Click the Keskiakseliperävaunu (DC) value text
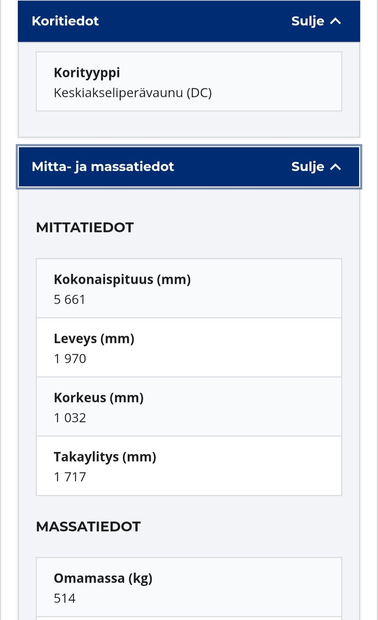The width and height of the screenshot is (378, 620). (133, 93)
